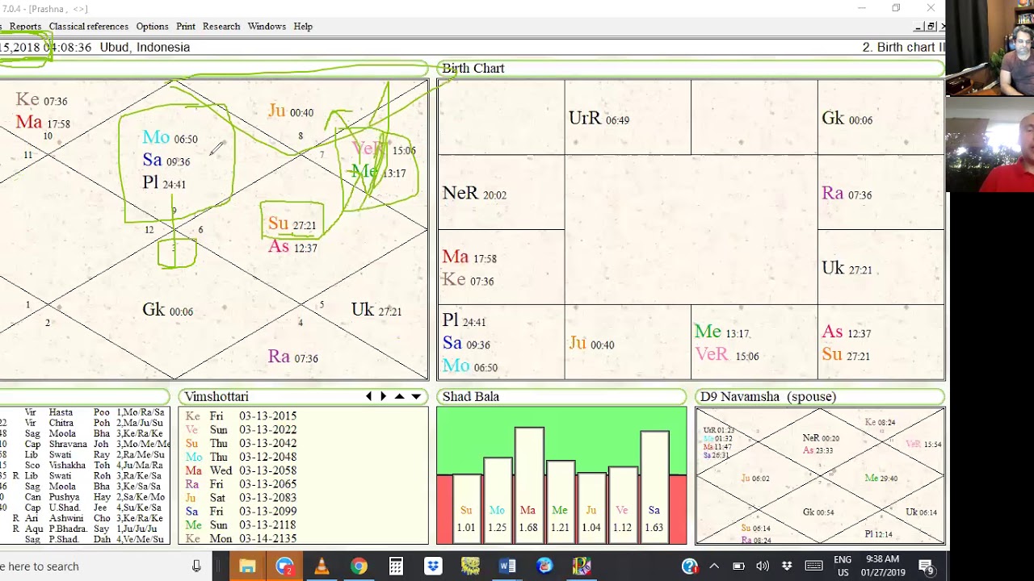Click Ra 07:36 in the South Indian chart

click(x=847, y=194)
